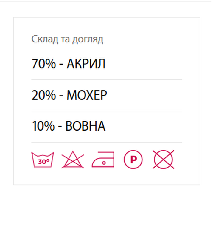The image size is (213, 239).
Task: Click the word АКРИЛ
Action: click(x=86, y=64)
